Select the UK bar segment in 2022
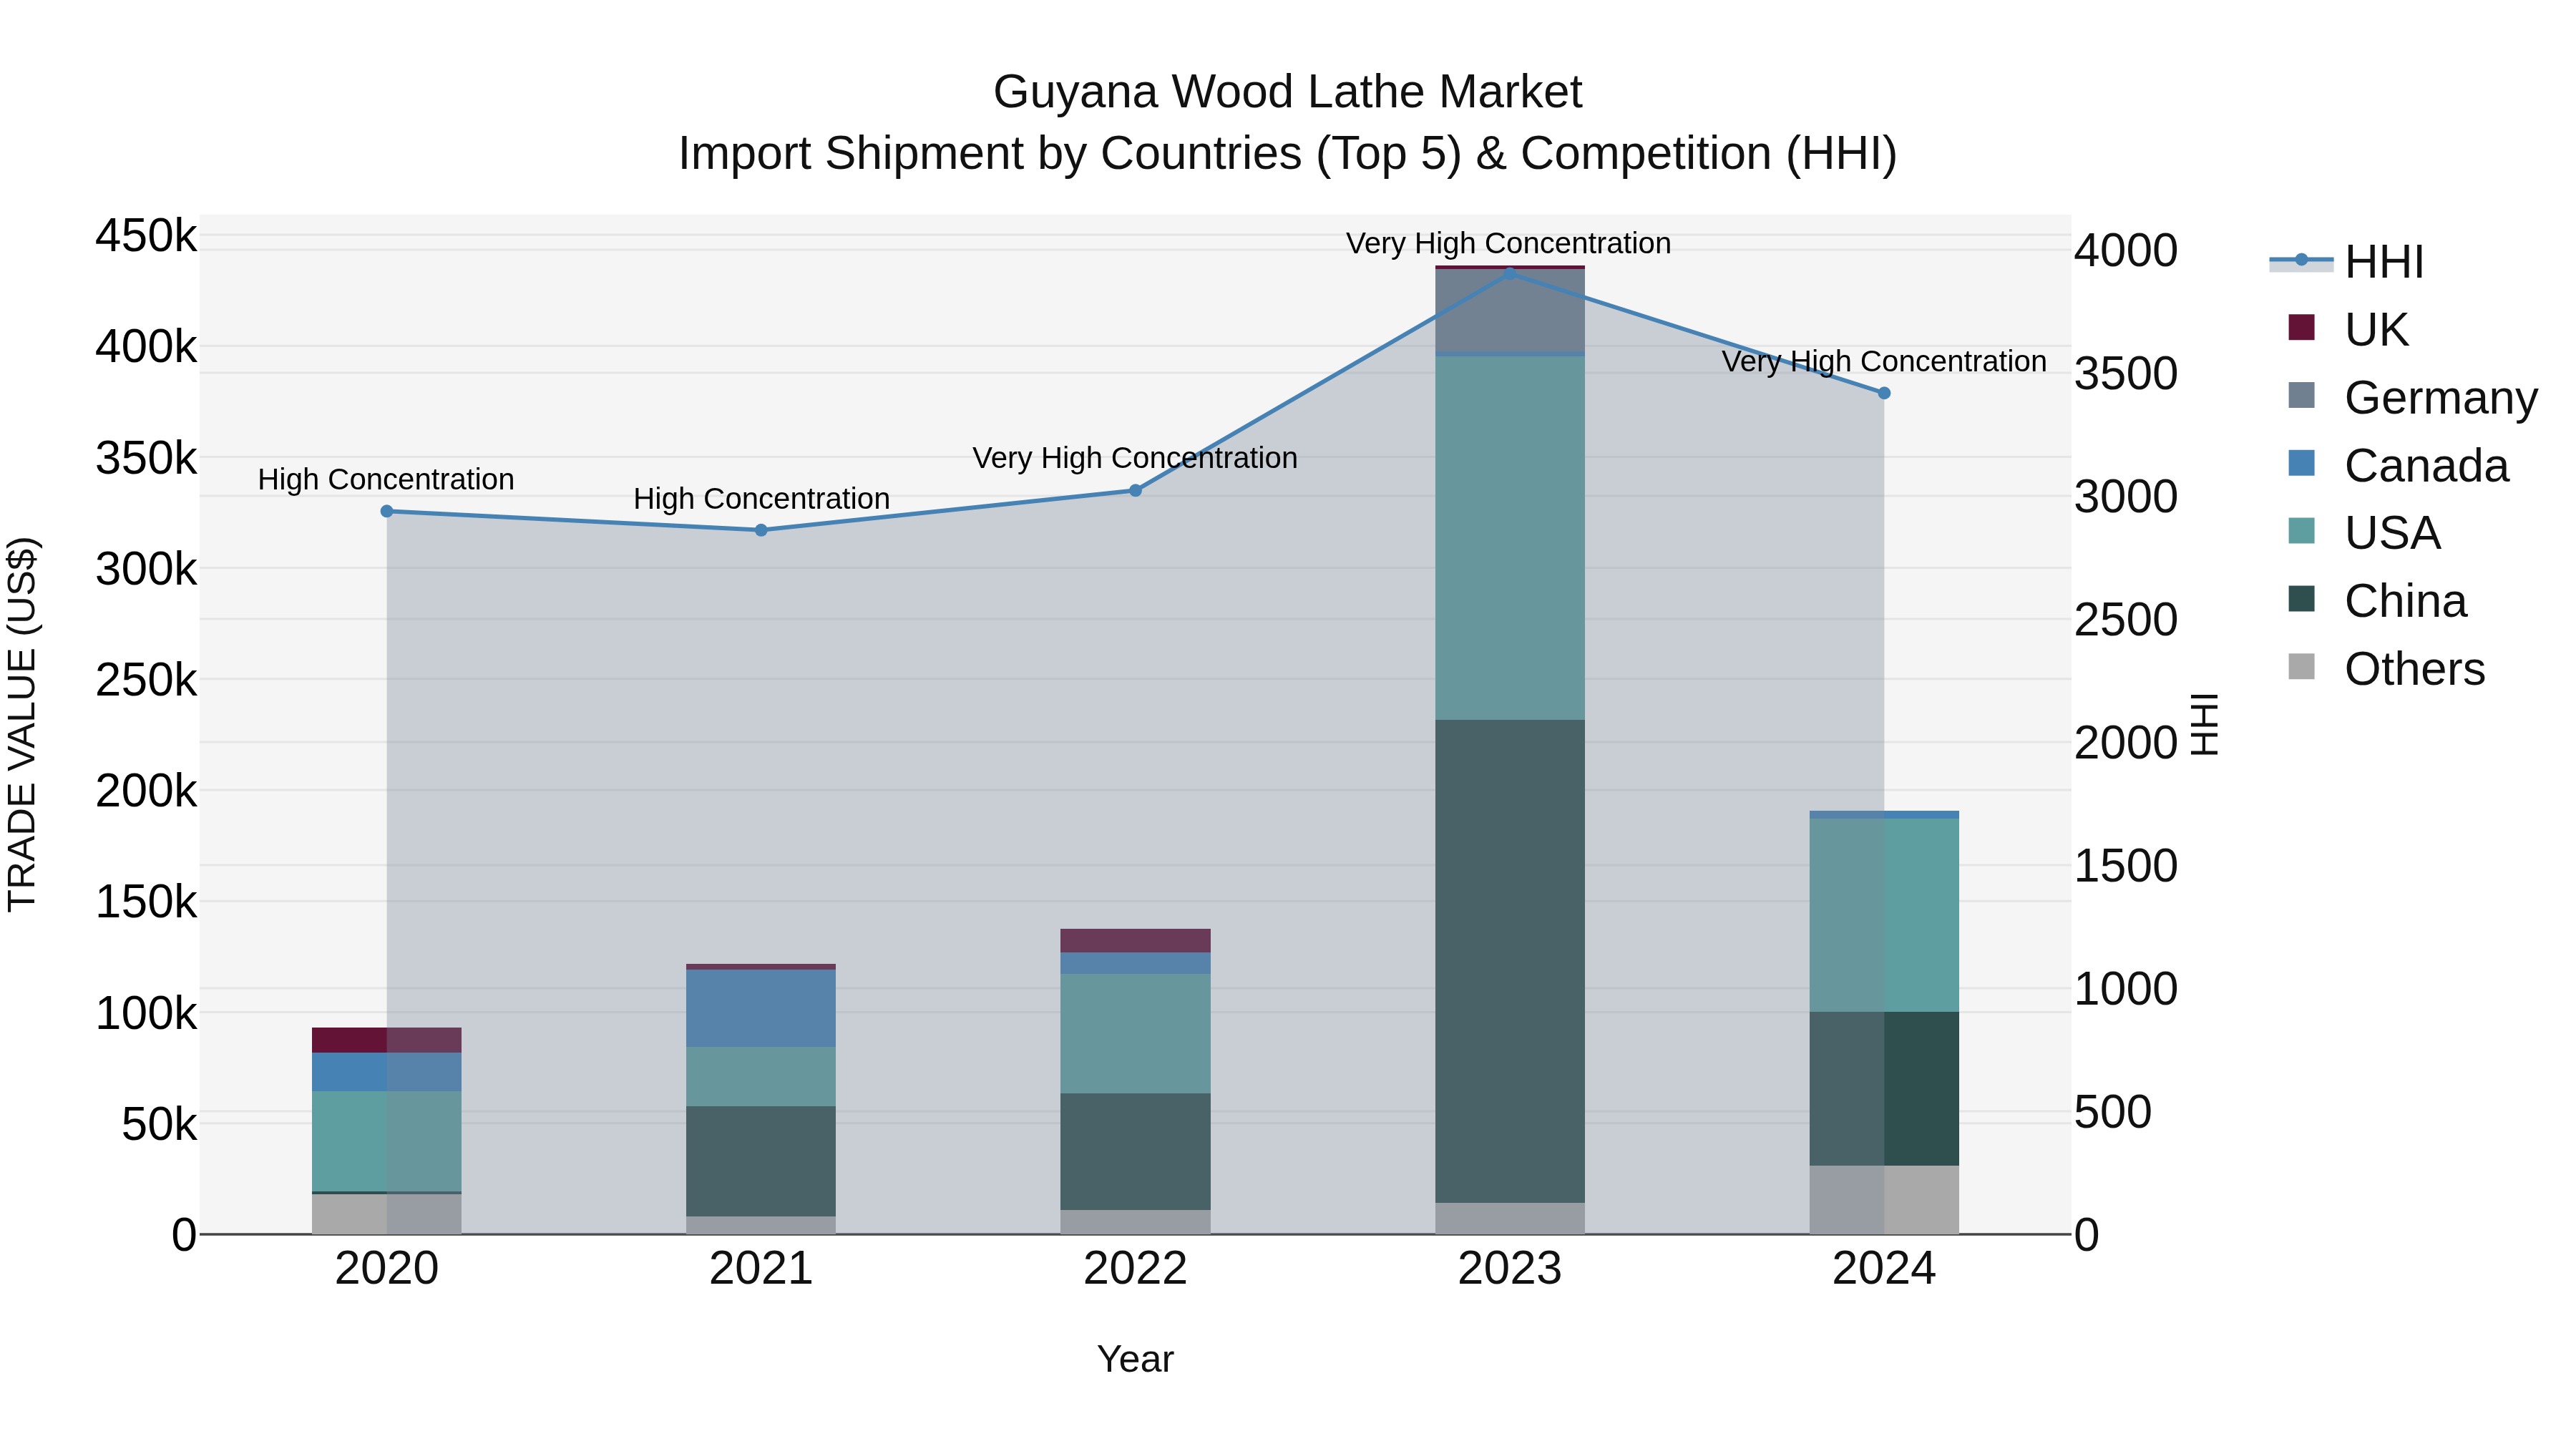 (1136, 940)
